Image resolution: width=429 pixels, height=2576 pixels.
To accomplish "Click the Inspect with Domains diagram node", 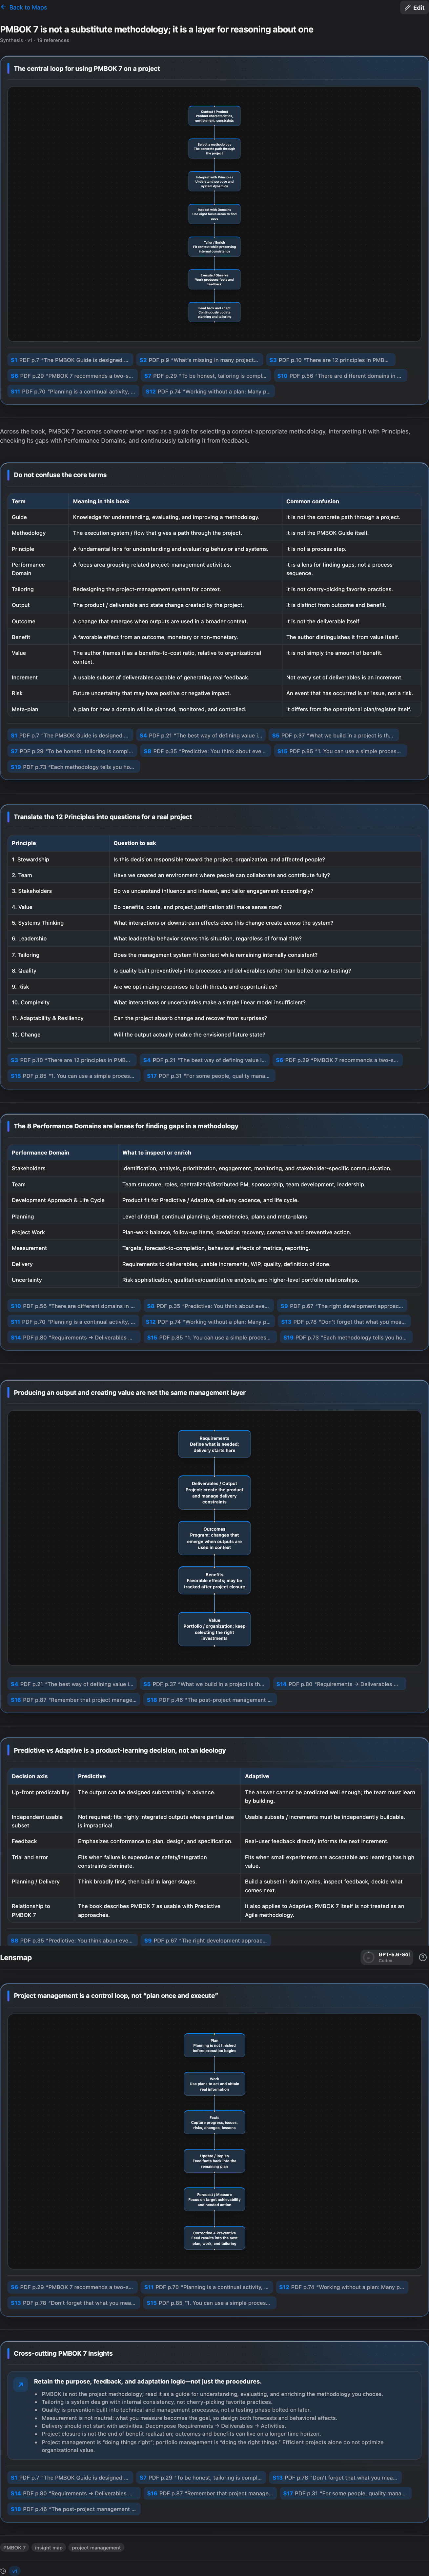I will [x=214, y=214].
